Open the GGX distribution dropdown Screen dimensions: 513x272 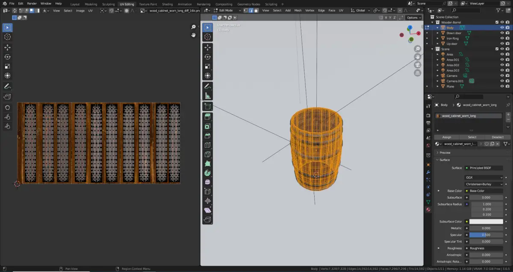tap(484, 177)
